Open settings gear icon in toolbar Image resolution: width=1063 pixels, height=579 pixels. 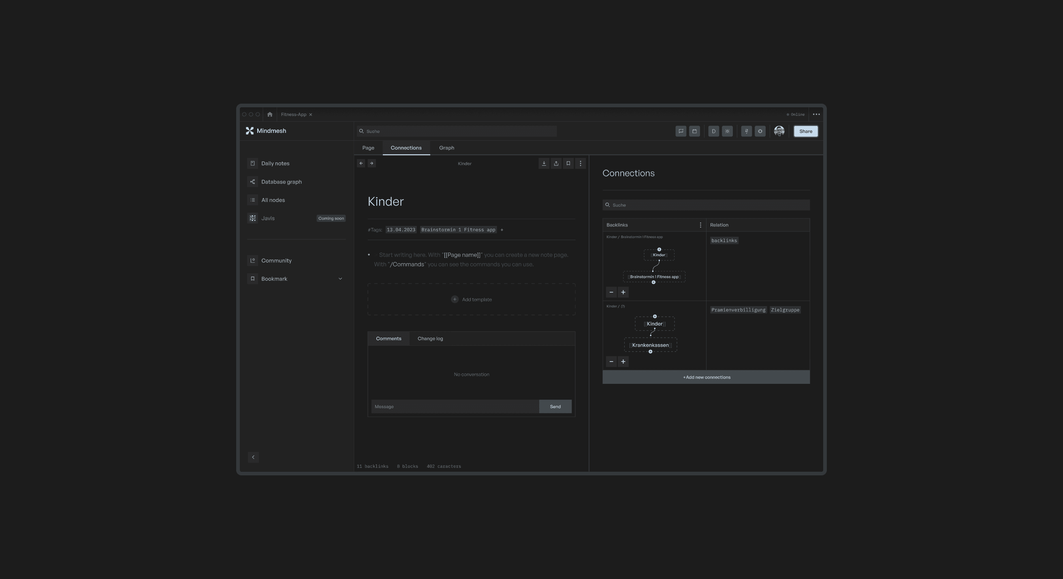click(x=760, y=131)
